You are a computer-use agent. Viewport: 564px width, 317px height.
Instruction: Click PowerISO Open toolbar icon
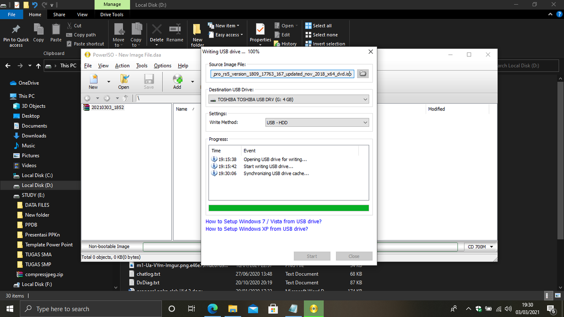pyautogui.click(x=124, y=81)
